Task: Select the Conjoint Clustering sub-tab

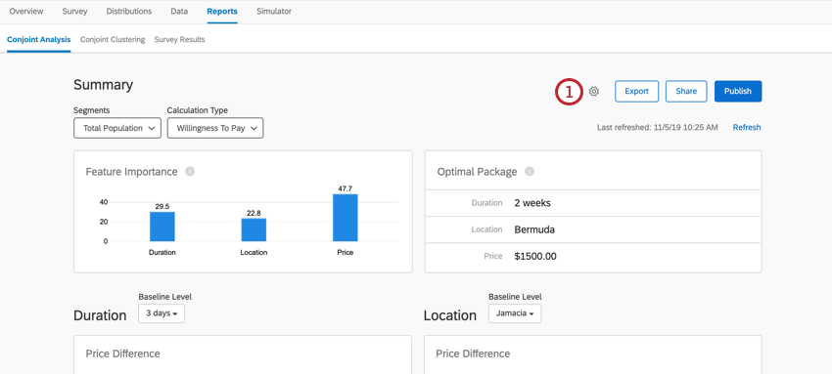Action: pos(113,40)
